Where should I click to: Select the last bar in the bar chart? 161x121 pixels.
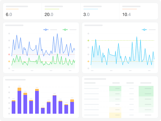coord(72,107)
